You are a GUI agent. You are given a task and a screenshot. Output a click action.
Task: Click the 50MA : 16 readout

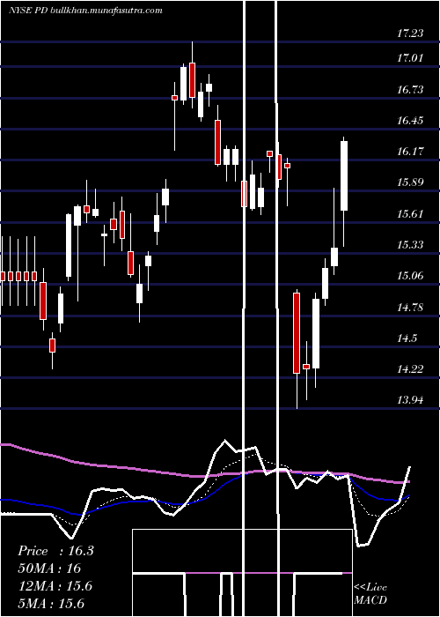pyautogui.click(x=49, y=569)
